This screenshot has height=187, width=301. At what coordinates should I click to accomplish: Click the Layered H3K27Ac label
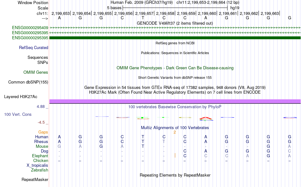[x=21, y=97]
